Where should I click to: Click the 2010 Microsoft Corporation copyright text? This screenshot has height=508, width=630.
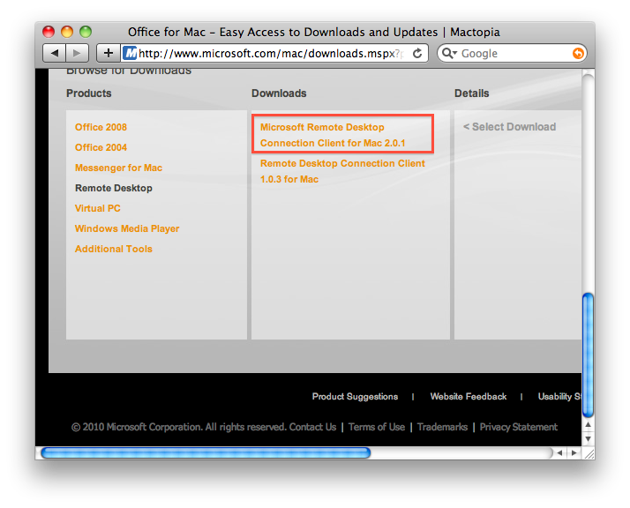(x=177, y=427)
